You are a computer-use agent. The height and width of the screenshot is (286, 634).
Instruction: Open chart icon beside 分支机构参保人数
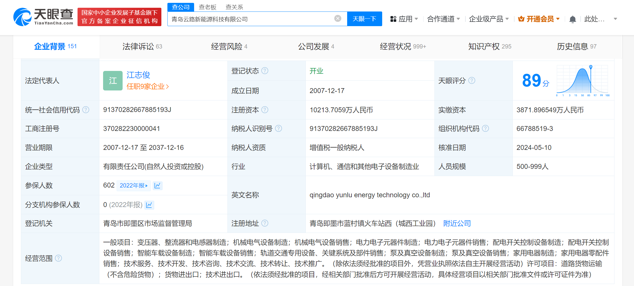point(149,205)
